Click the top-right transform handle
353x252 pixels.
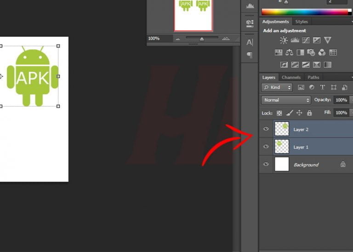pyautogui.click(x=58, y=46)
